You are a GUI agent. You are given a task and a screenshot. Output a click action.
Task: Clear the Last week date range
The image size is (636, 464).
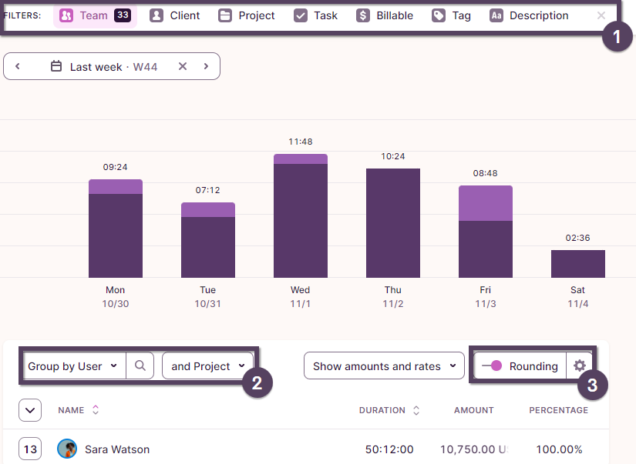tap(183, 66)
